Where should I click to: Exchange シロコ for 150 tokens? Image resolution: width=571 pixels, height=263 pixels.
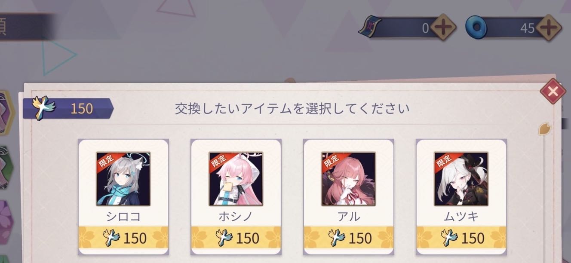click(x=123, y=238)
